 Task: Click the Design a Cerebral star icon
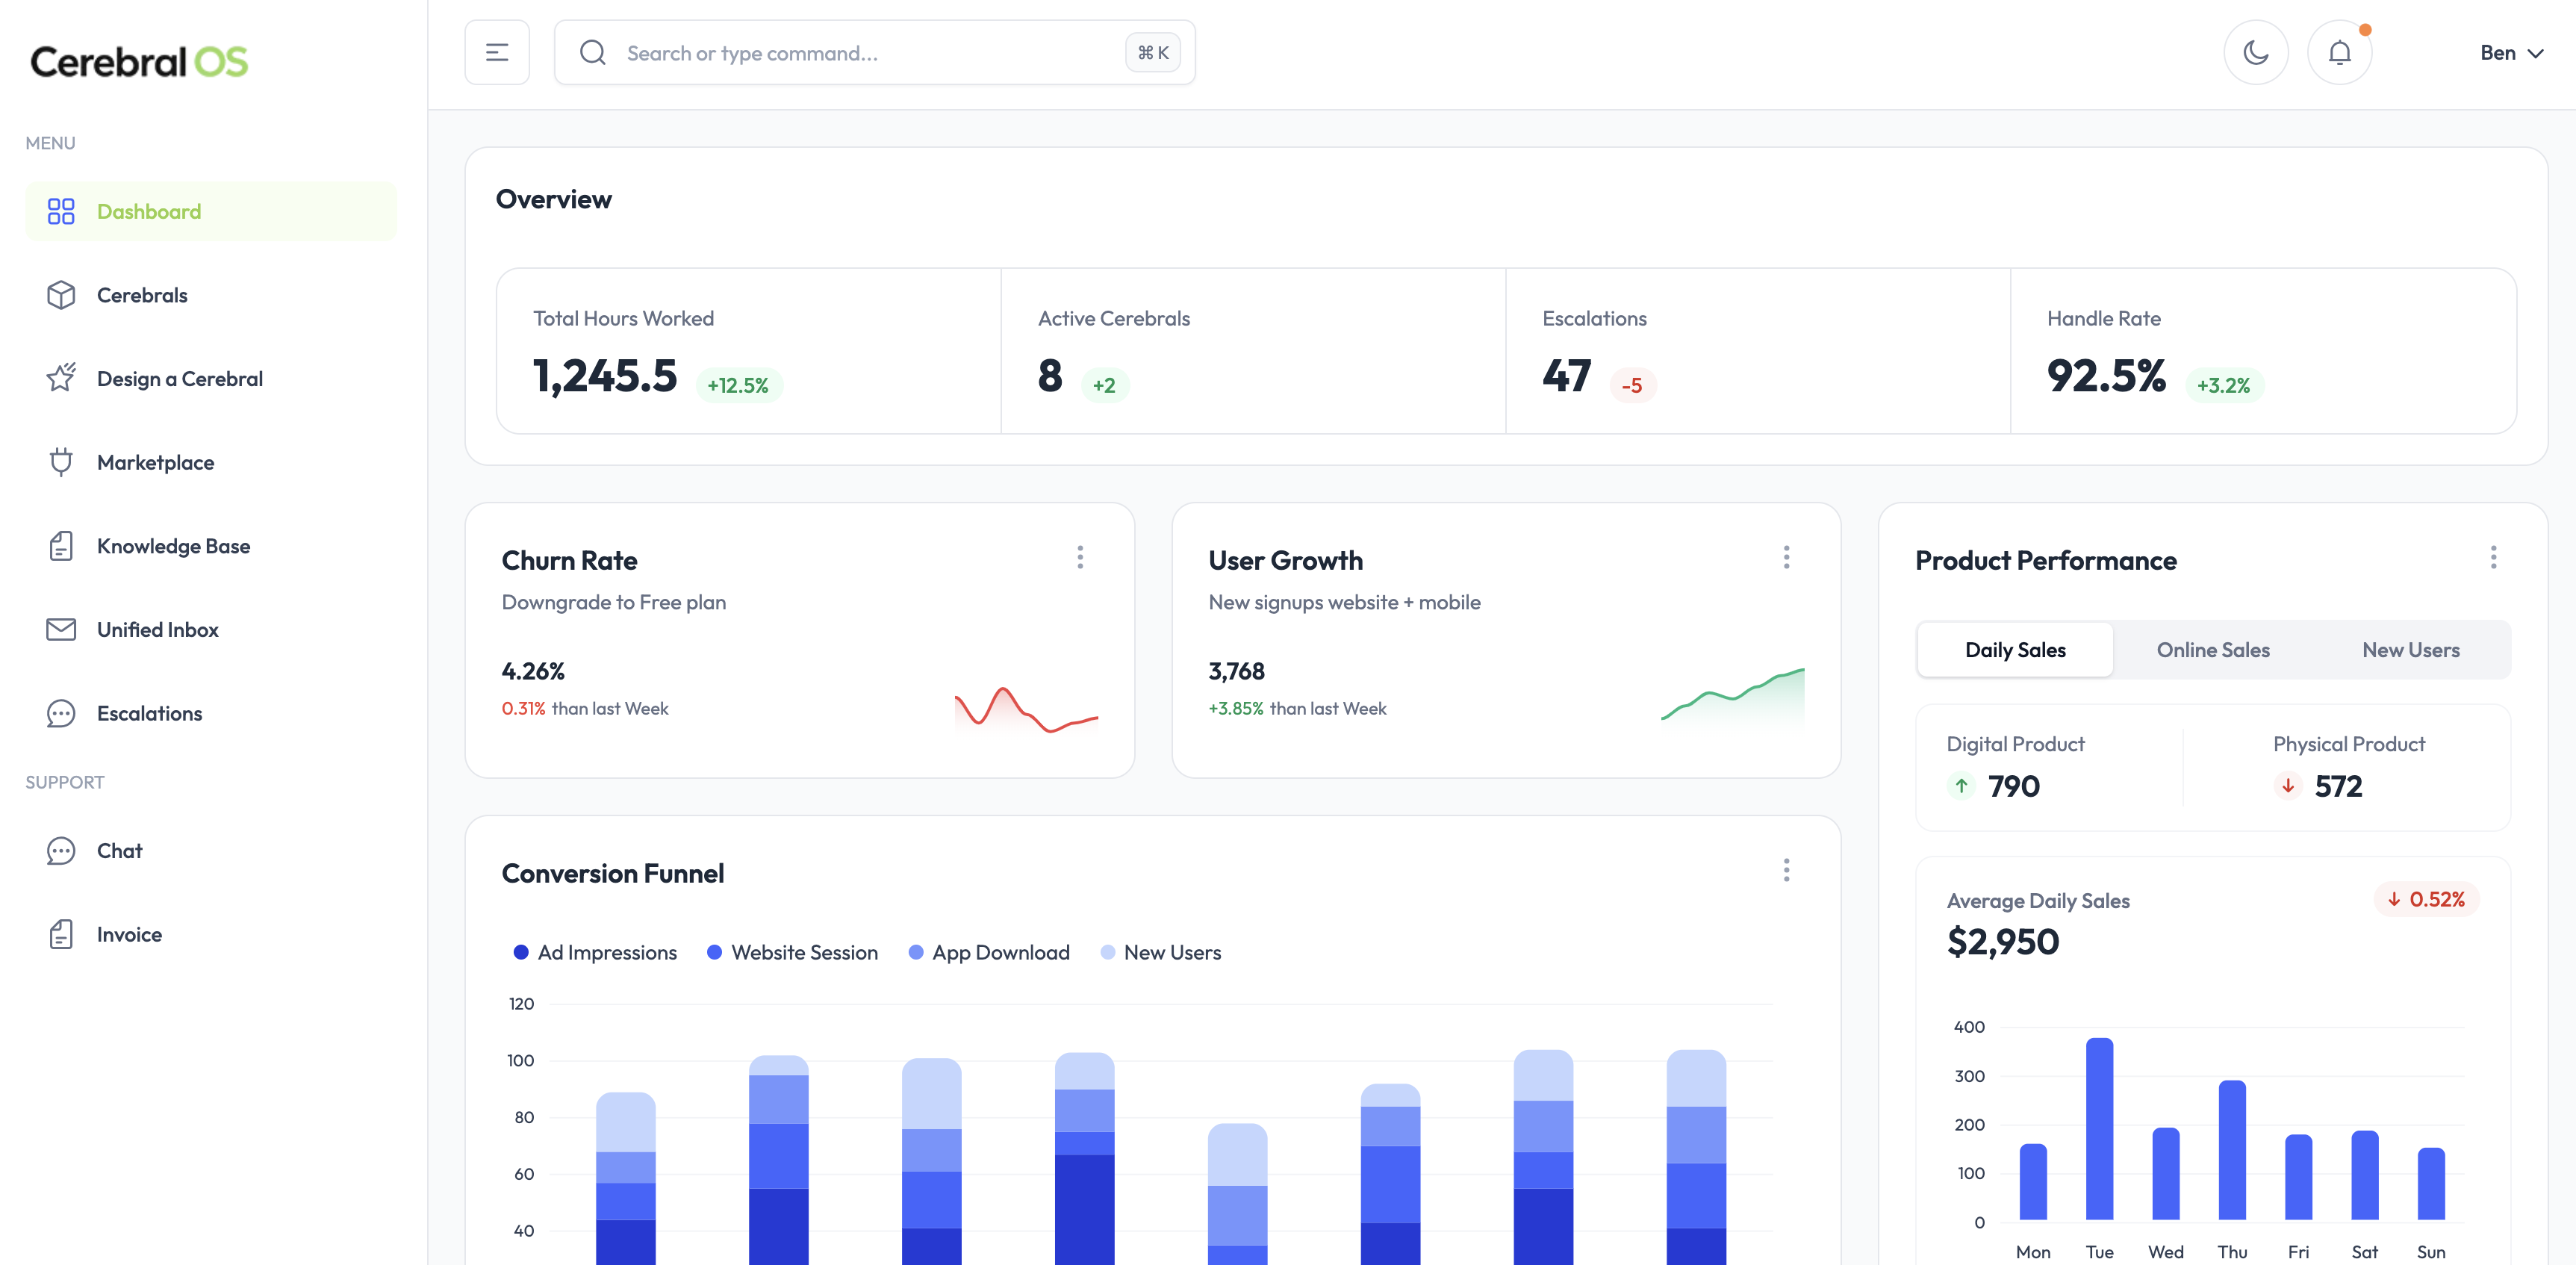click(x=61, y=378)
